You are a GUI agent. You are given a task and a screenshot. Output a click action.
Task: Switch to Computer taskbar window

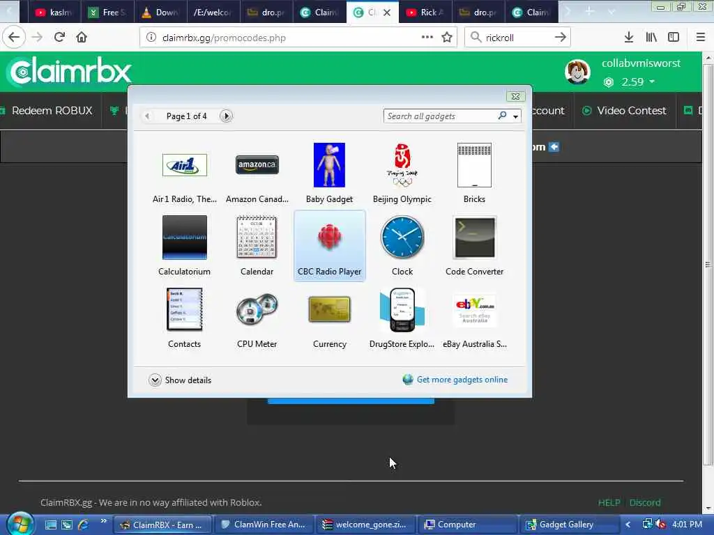pos(468,525)
